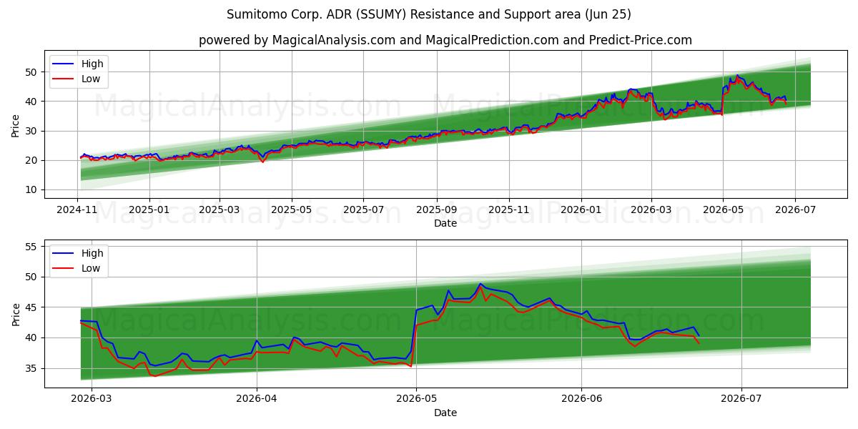Click the red line sample beside 'Low' in bottom chart legend
Image resolution: width=858 pixels, height=429 pixels.
pos(64,269)
